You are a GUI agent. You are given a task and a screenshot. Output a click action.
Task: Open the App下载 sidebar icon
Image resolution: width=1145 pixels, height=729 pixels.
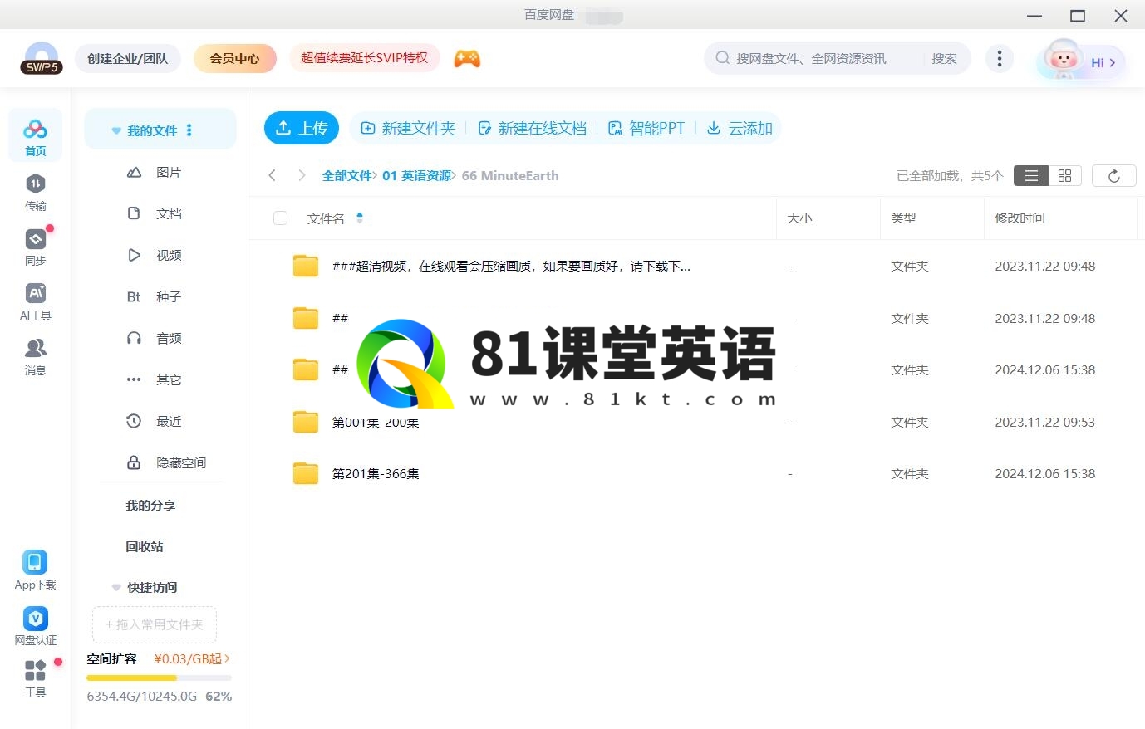pyautogui.click(x=35, y=570)
